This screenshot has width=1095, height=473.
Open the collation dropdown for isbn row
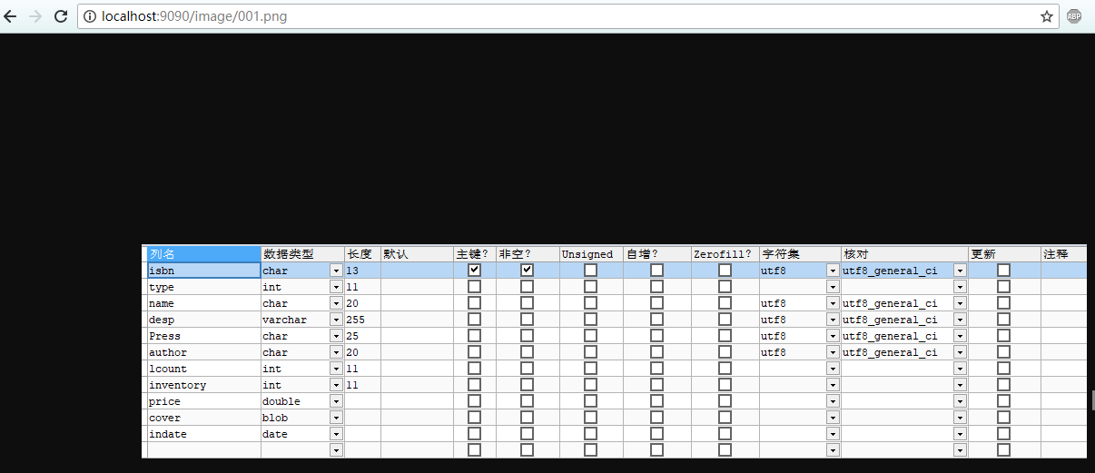[x=960, y=271]
